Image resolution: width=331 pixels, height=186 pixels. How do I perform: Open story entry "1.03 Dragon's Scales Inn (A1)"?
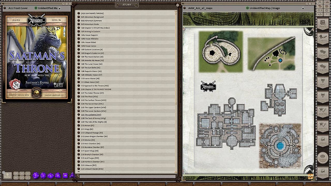click(x=92, y=53)
